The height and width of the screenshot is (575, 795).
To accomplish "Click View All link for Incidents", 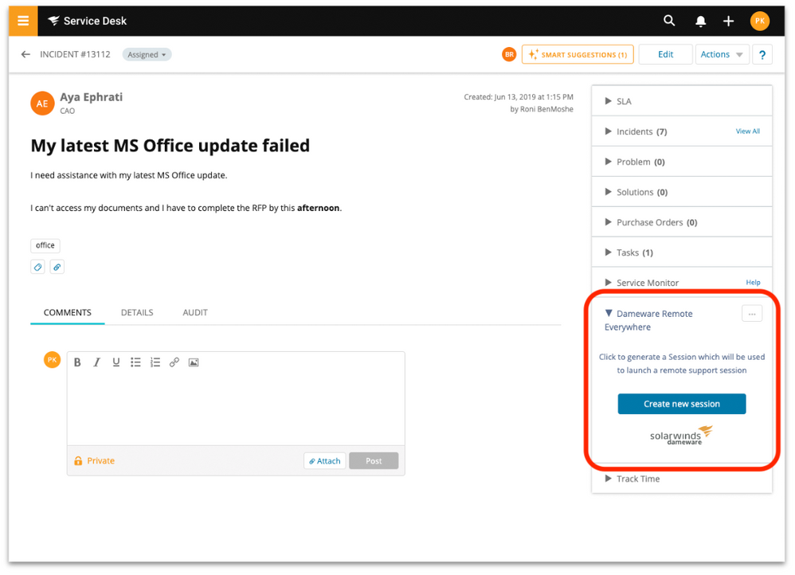I will coord(747,131).
